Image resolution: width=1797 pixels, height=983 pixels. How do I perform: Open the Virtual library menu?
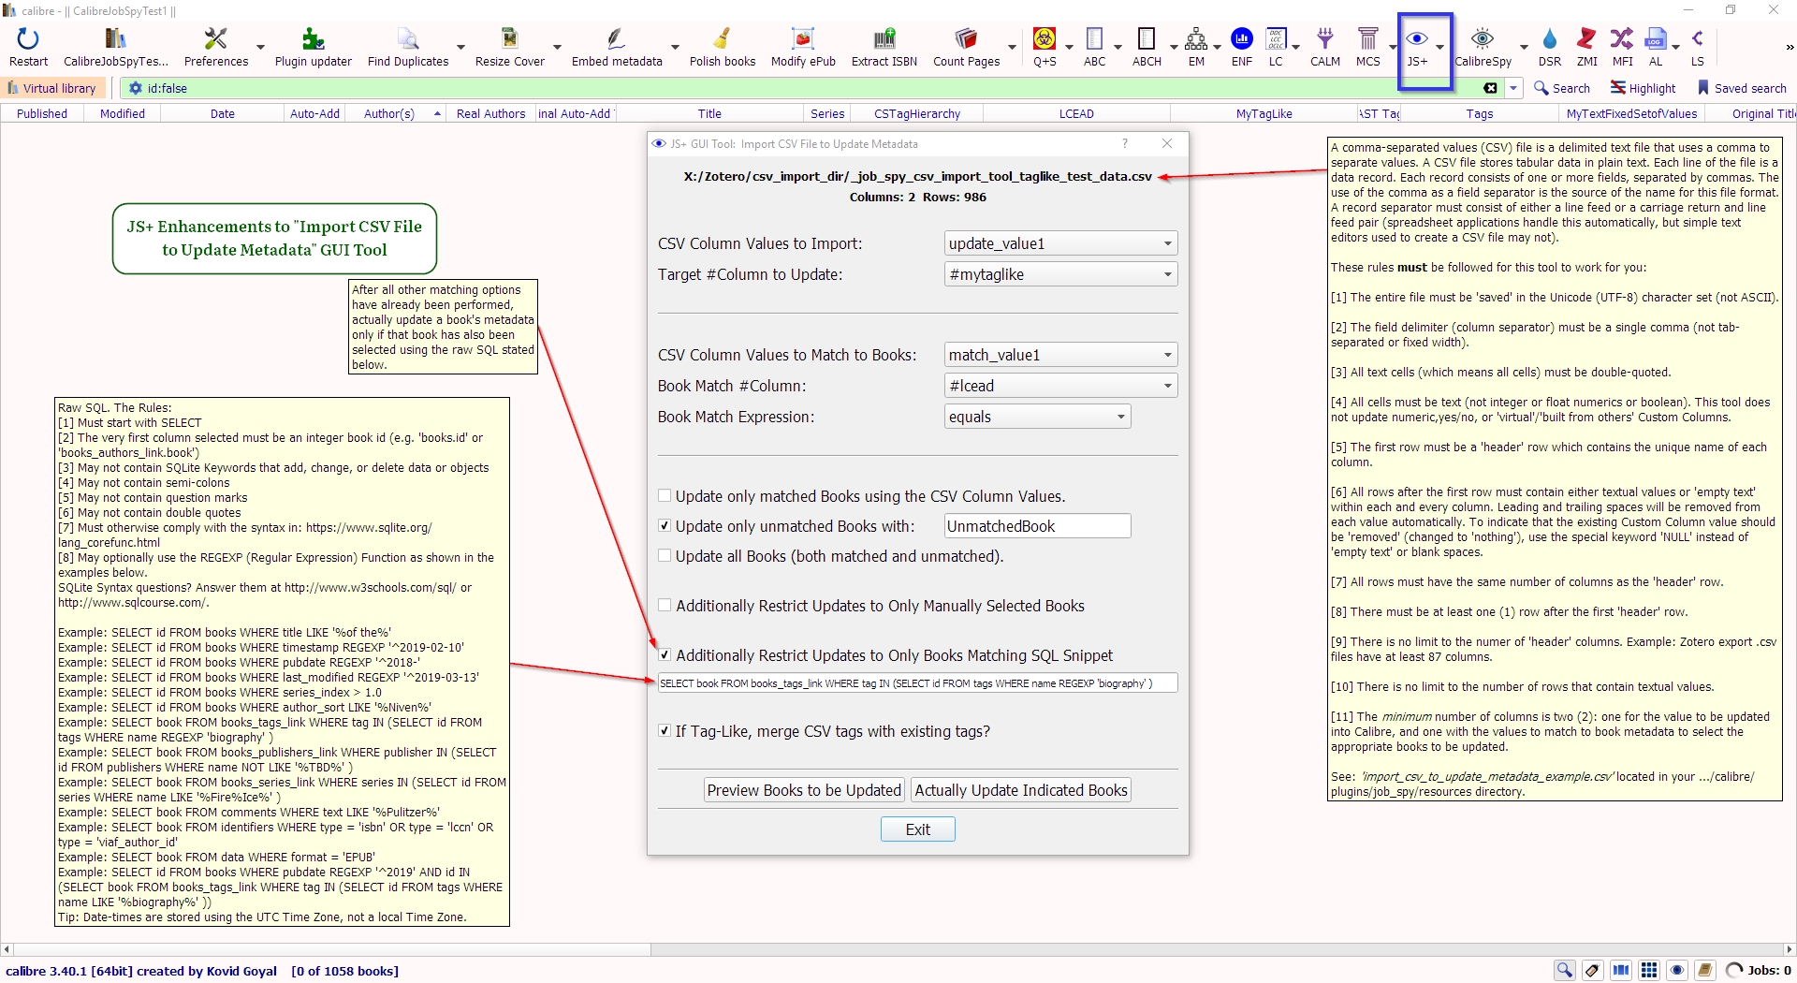point(51,88)
